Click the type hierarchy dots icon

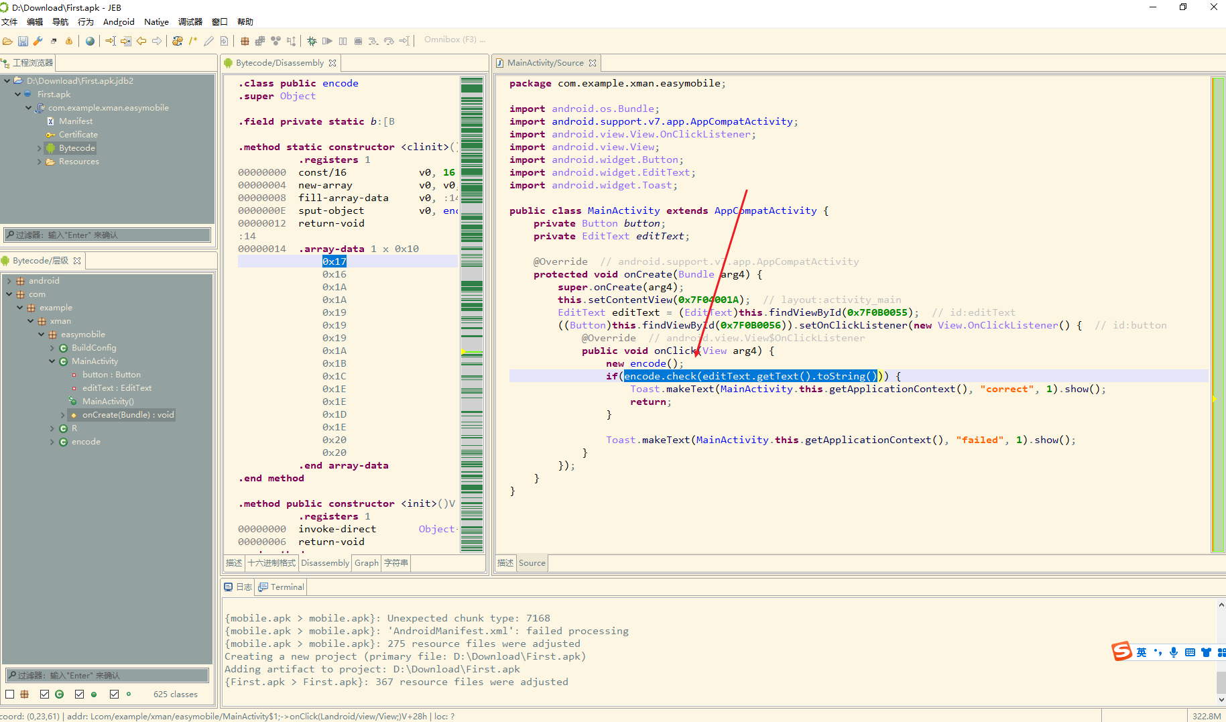click(x=275, y=41)
